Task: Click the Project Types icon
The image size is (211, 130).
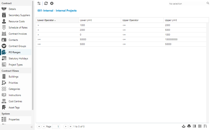Action: 4,65
